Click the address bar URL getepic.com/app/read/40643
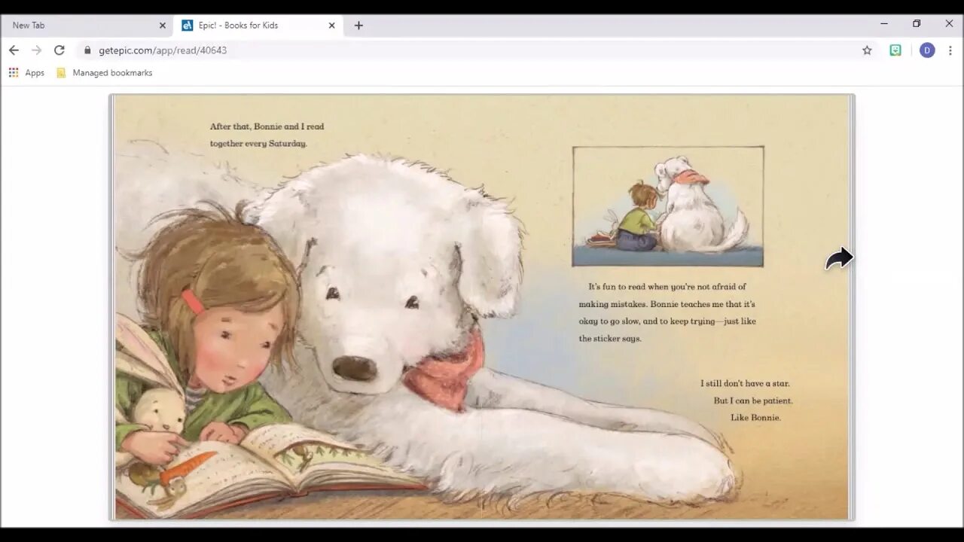The width and height of the screenshot is (964, 542). point(163,50)
